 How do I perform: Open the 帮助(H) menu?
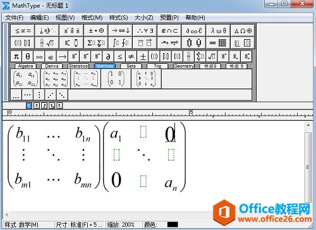tap(195, 18)
